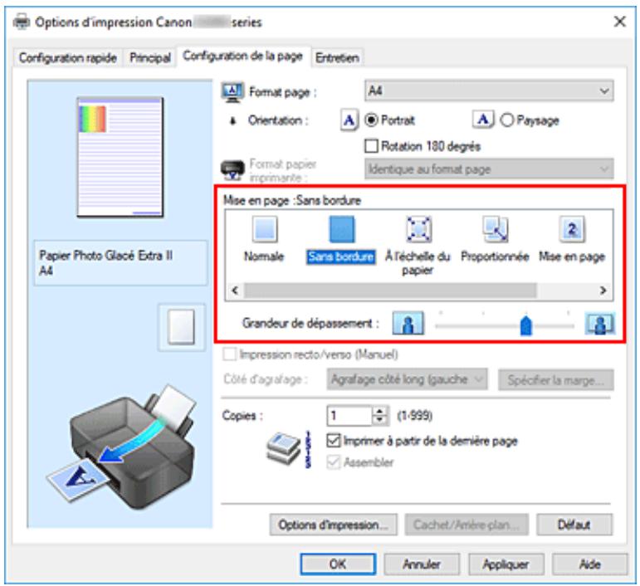Click the blank page icon in preview panel
This screenshot has width=640, height=586.
click(x=181, y=327)
